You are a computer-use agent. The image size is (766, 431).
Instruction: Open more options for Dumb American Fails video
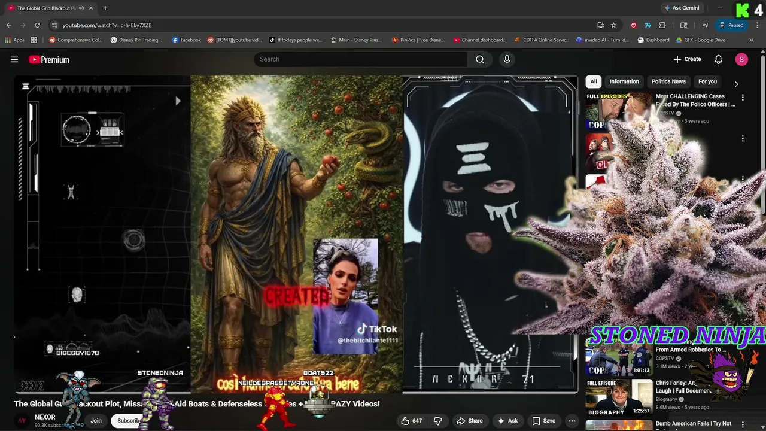coord(743,424)
